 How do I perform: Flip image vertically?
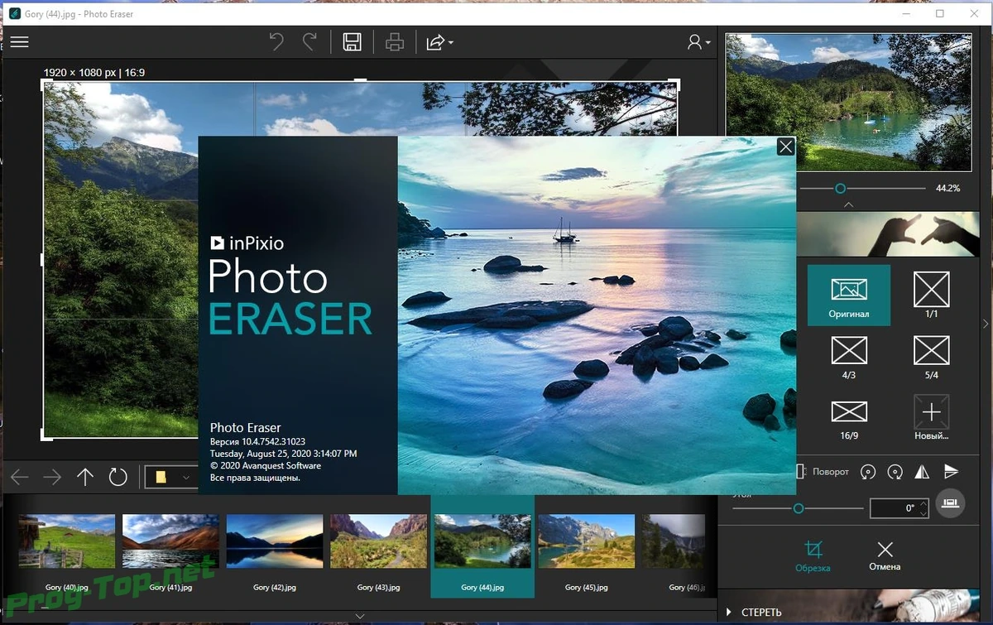point(951,472)
